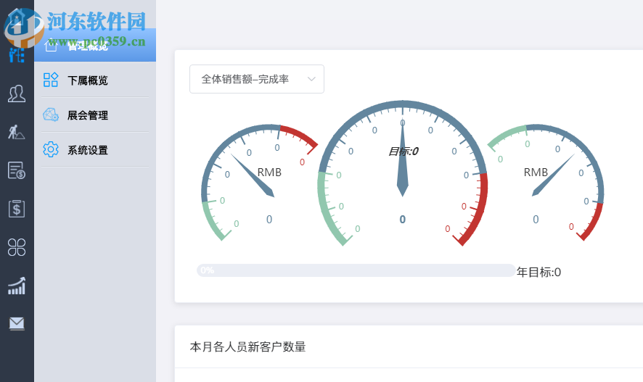Click the gear icon beside 系统设置

51,149
